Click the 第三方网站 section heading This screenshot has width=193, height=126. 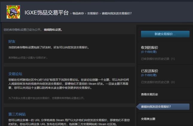[x=17, y=114]
